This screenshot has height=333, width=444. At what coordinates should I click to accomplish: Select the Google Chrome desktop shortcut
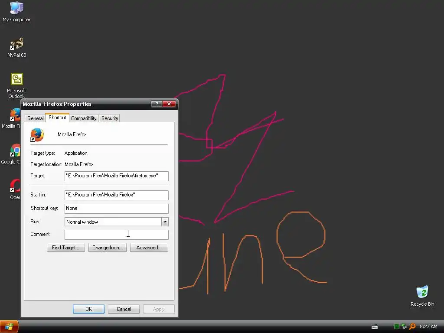click(11, 154)
